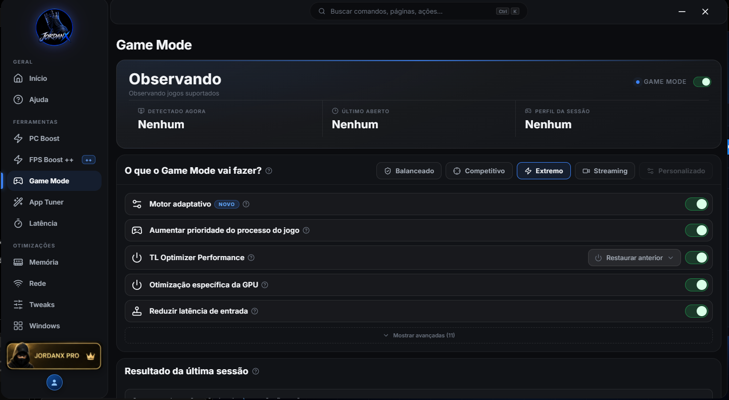The width and height of the screenshot is (729, 400).
Task: Go to Memória optimizations
Action: (x=54, y=262)
